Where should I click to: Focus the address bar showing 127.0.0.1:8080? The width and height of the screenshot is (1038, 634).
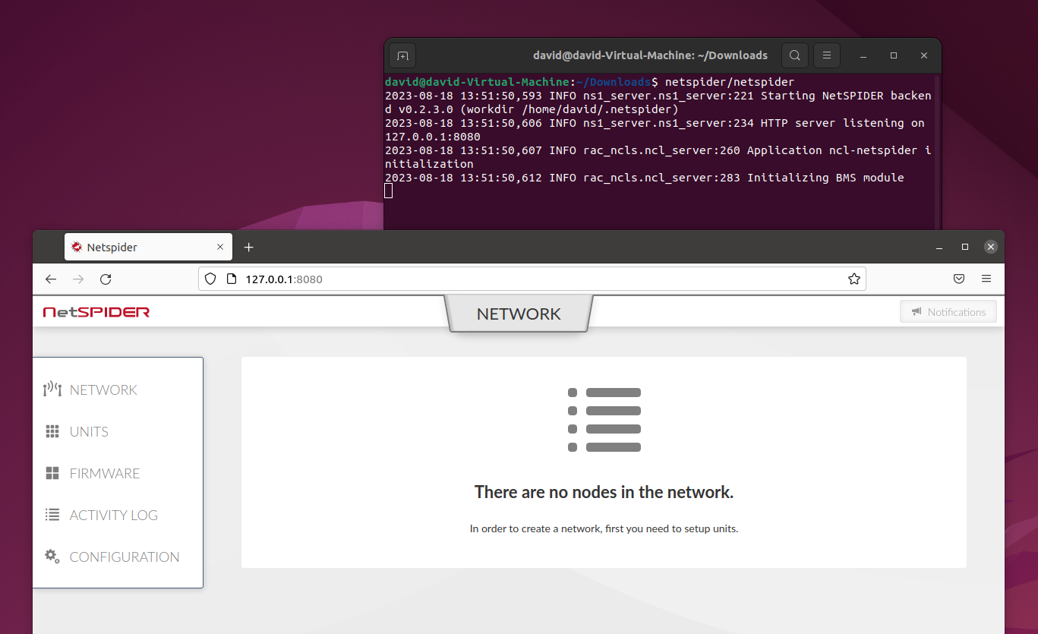point(532,279)
